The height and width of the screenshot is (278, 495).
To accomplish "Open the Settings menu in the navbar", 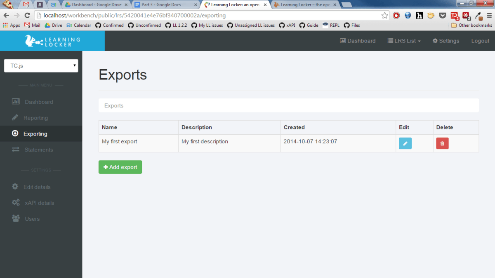I will point(445,41).
